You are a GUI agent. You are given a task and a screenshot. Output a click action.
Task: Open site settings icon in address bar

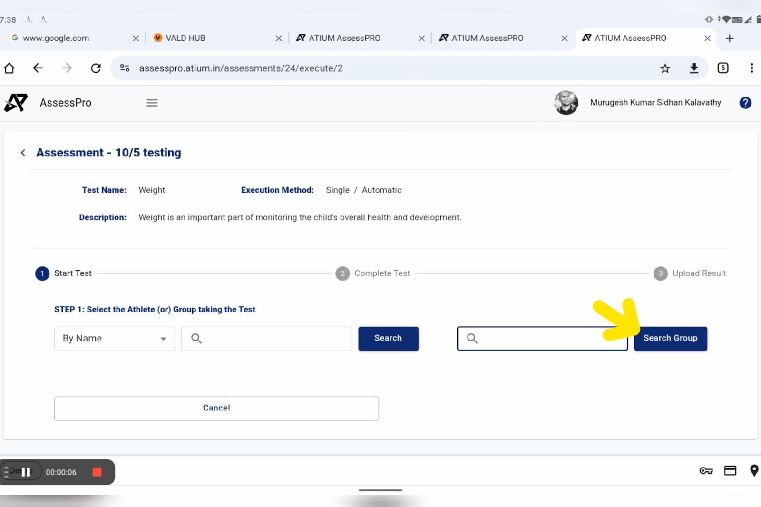click(125, 68)
